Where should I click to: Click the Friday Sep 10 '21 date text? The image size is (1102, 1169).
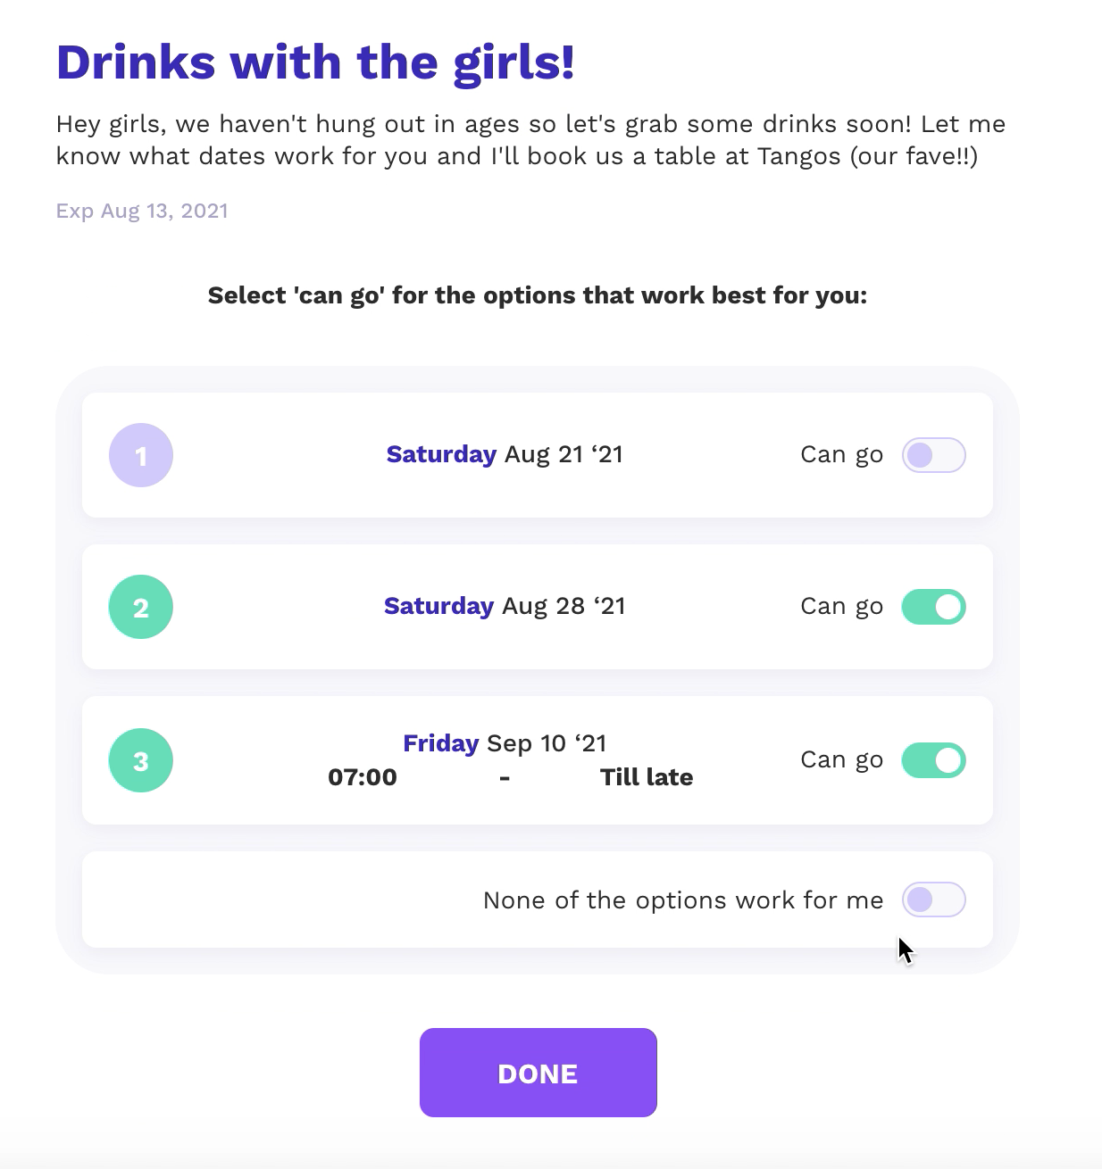coord(505,743)
